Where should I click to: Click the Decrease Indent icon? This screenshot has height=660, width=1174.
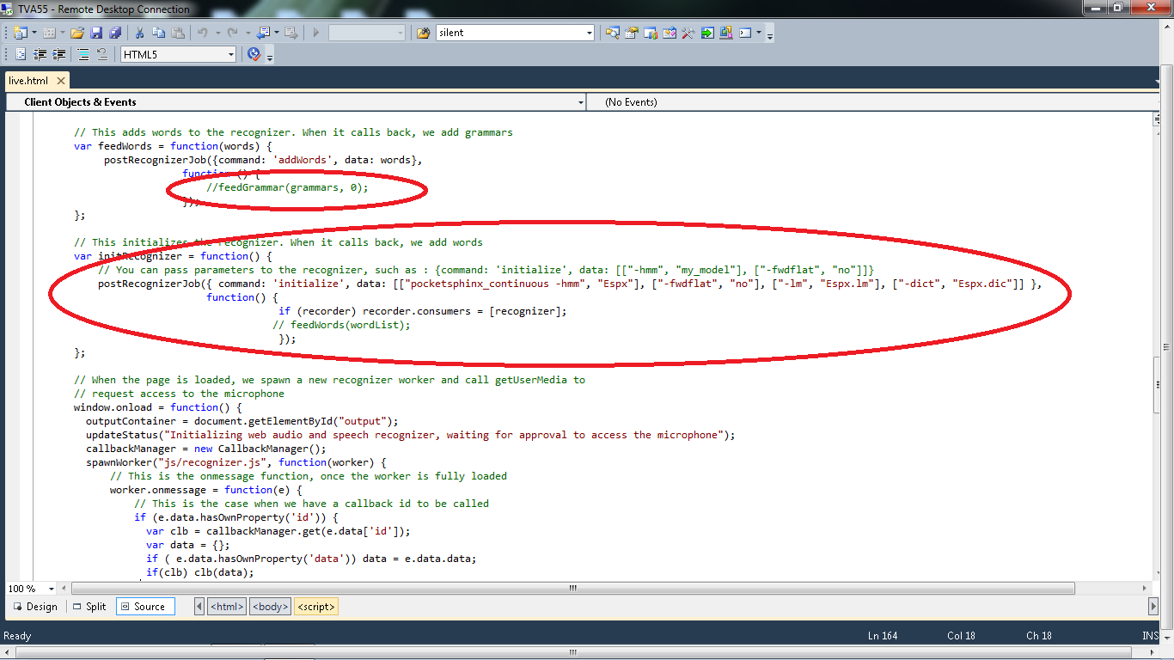40,54
